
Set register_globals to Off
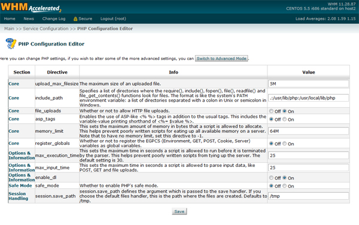(271, 144)
